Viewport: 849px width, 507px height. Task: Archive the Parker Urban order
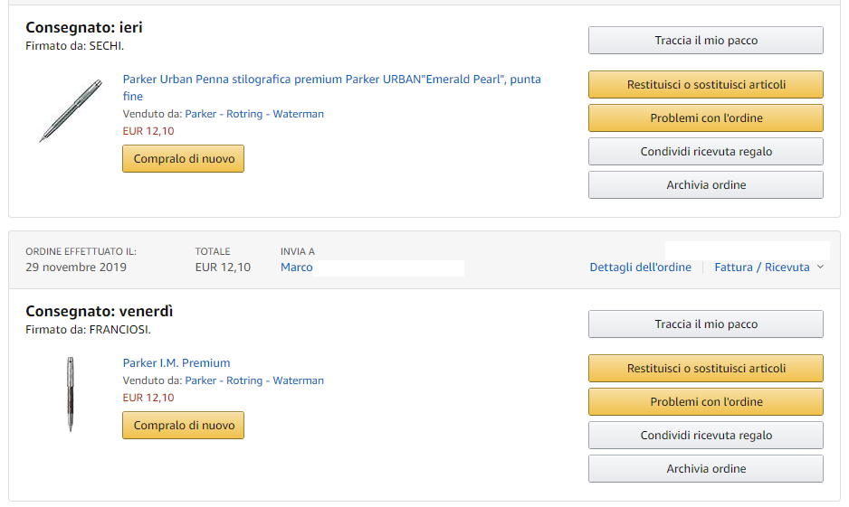(705, 185)
